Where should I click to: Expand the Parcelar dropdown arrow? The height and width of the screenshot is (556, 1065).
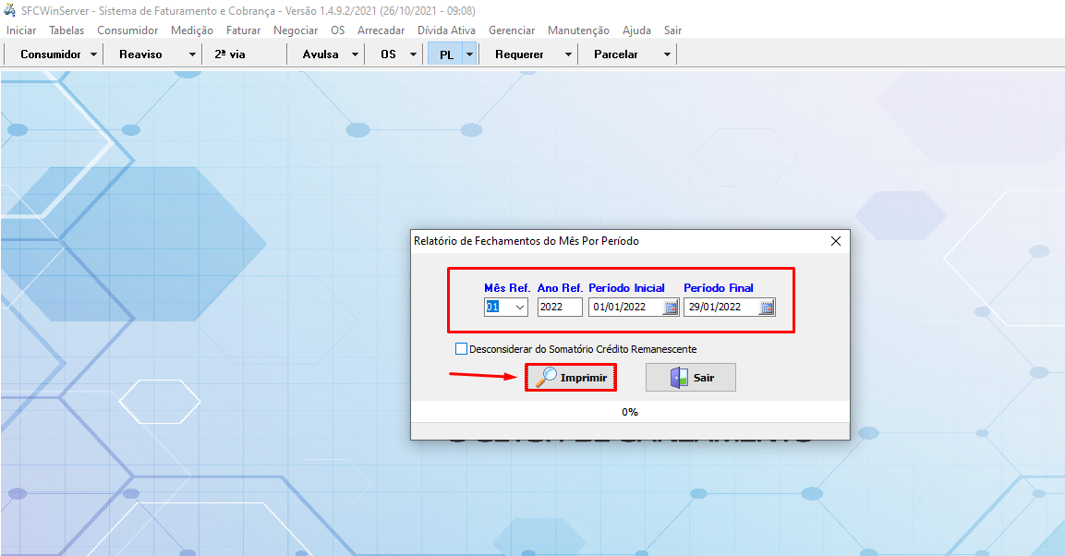click(667, 54)
